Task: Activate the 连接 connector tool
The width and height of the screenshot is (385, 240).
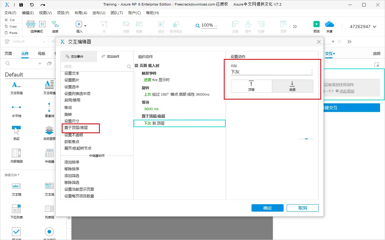Action: pyautogui.click(x=55, y=24)
